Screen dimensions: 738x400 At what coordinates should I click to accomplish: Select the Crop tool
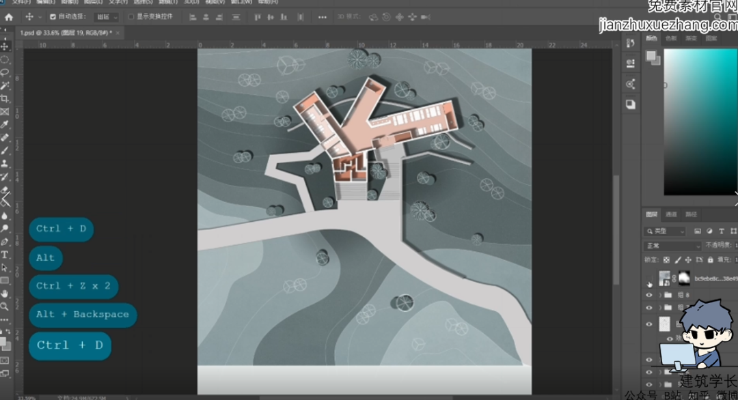5,99
